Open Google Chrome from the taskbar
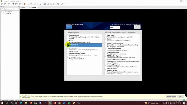Viewport: 187px width, 105px height. point(60,103)
